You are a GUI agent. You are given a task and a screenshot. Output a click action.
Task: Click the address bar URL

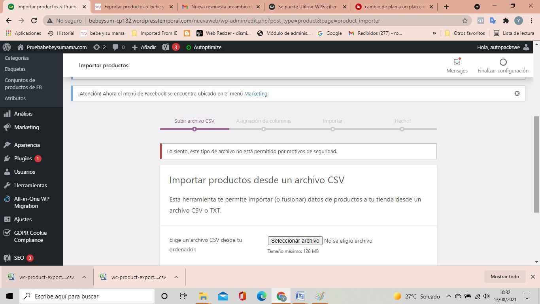pos(234,21)
